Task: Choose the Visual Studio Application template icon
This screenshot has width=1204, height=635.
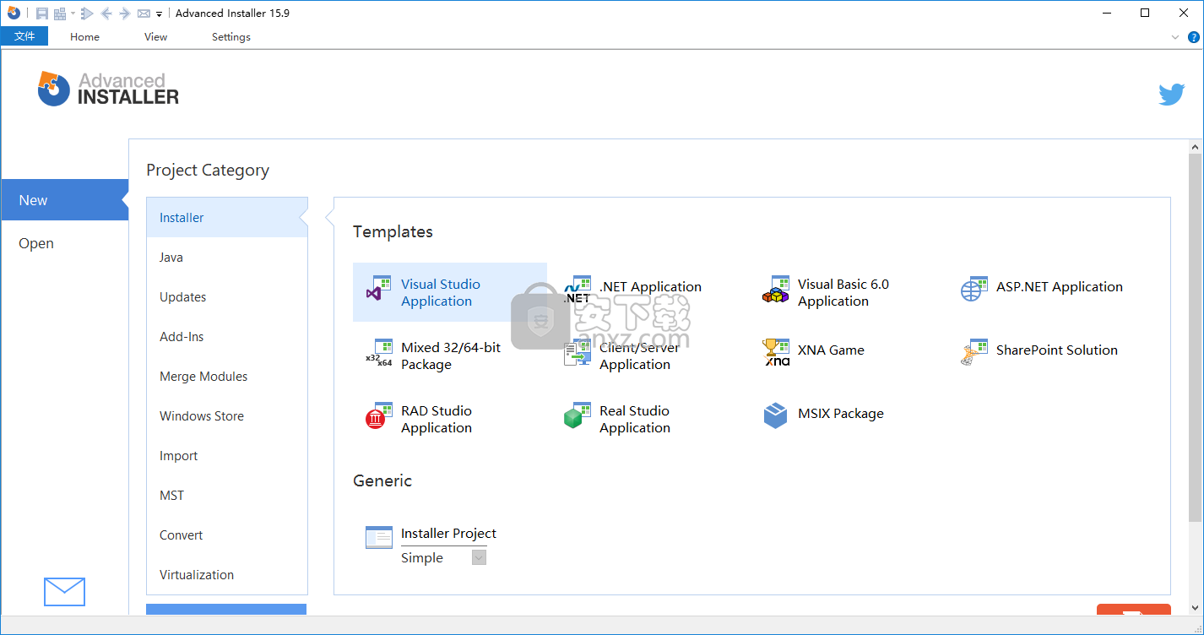Action: [x=378, y=289]
